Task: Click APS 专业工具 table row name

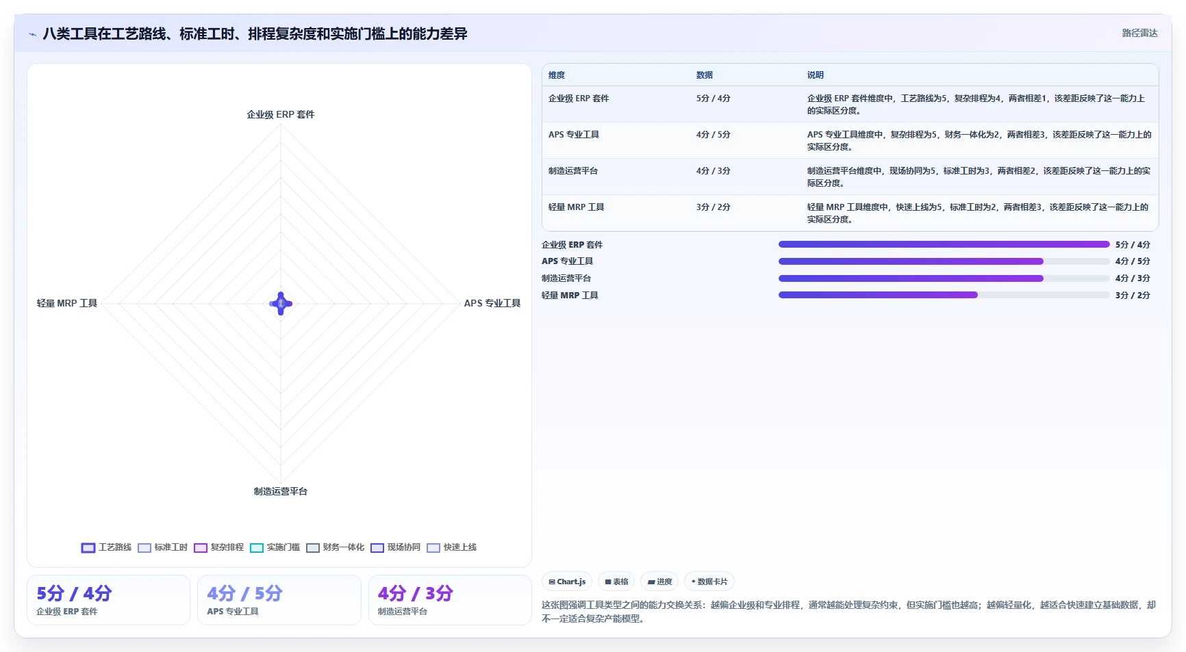Action: [574, 135]
